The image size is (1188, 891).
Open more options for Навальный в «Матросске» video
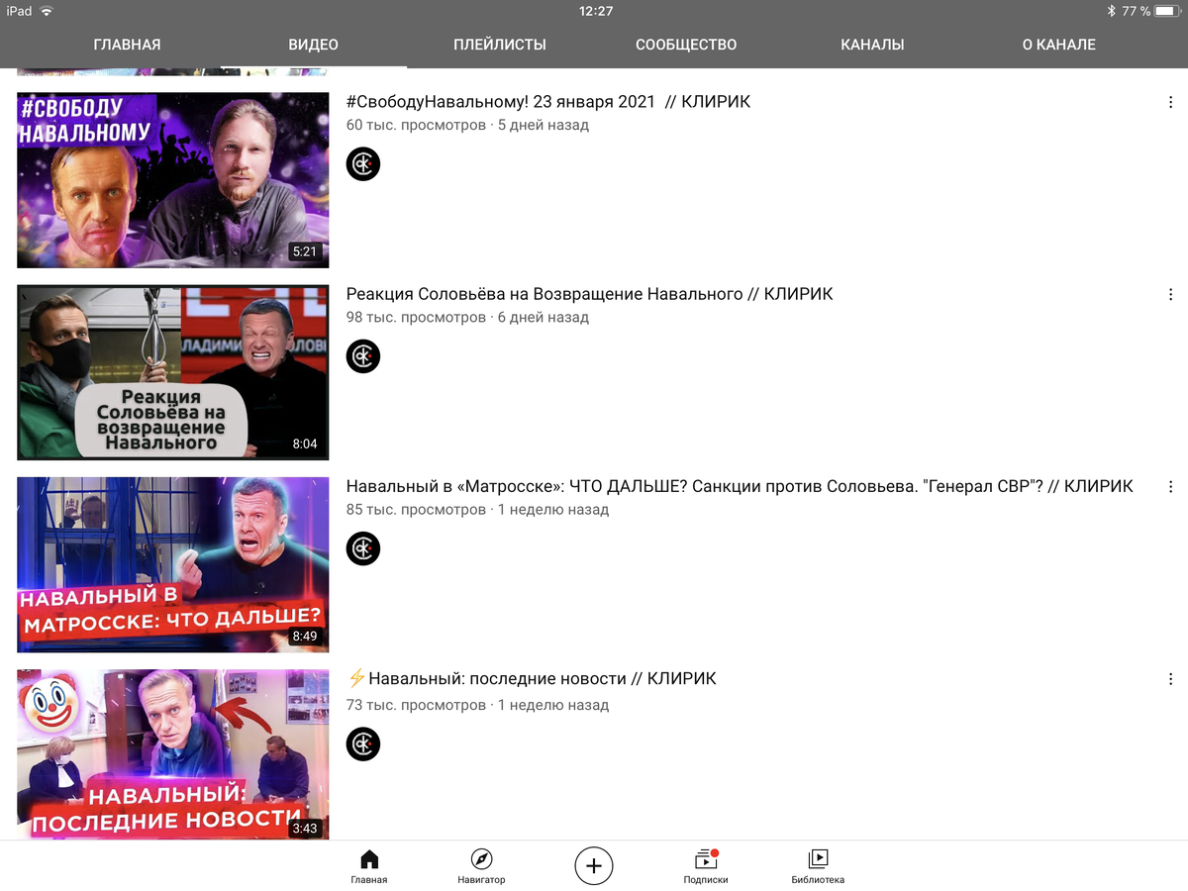point(1170,486)
